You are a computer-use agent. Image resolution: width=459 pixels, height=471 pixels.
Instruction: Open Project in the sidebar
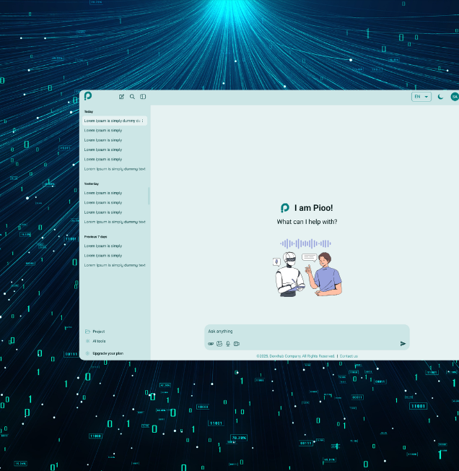point(98,332)
